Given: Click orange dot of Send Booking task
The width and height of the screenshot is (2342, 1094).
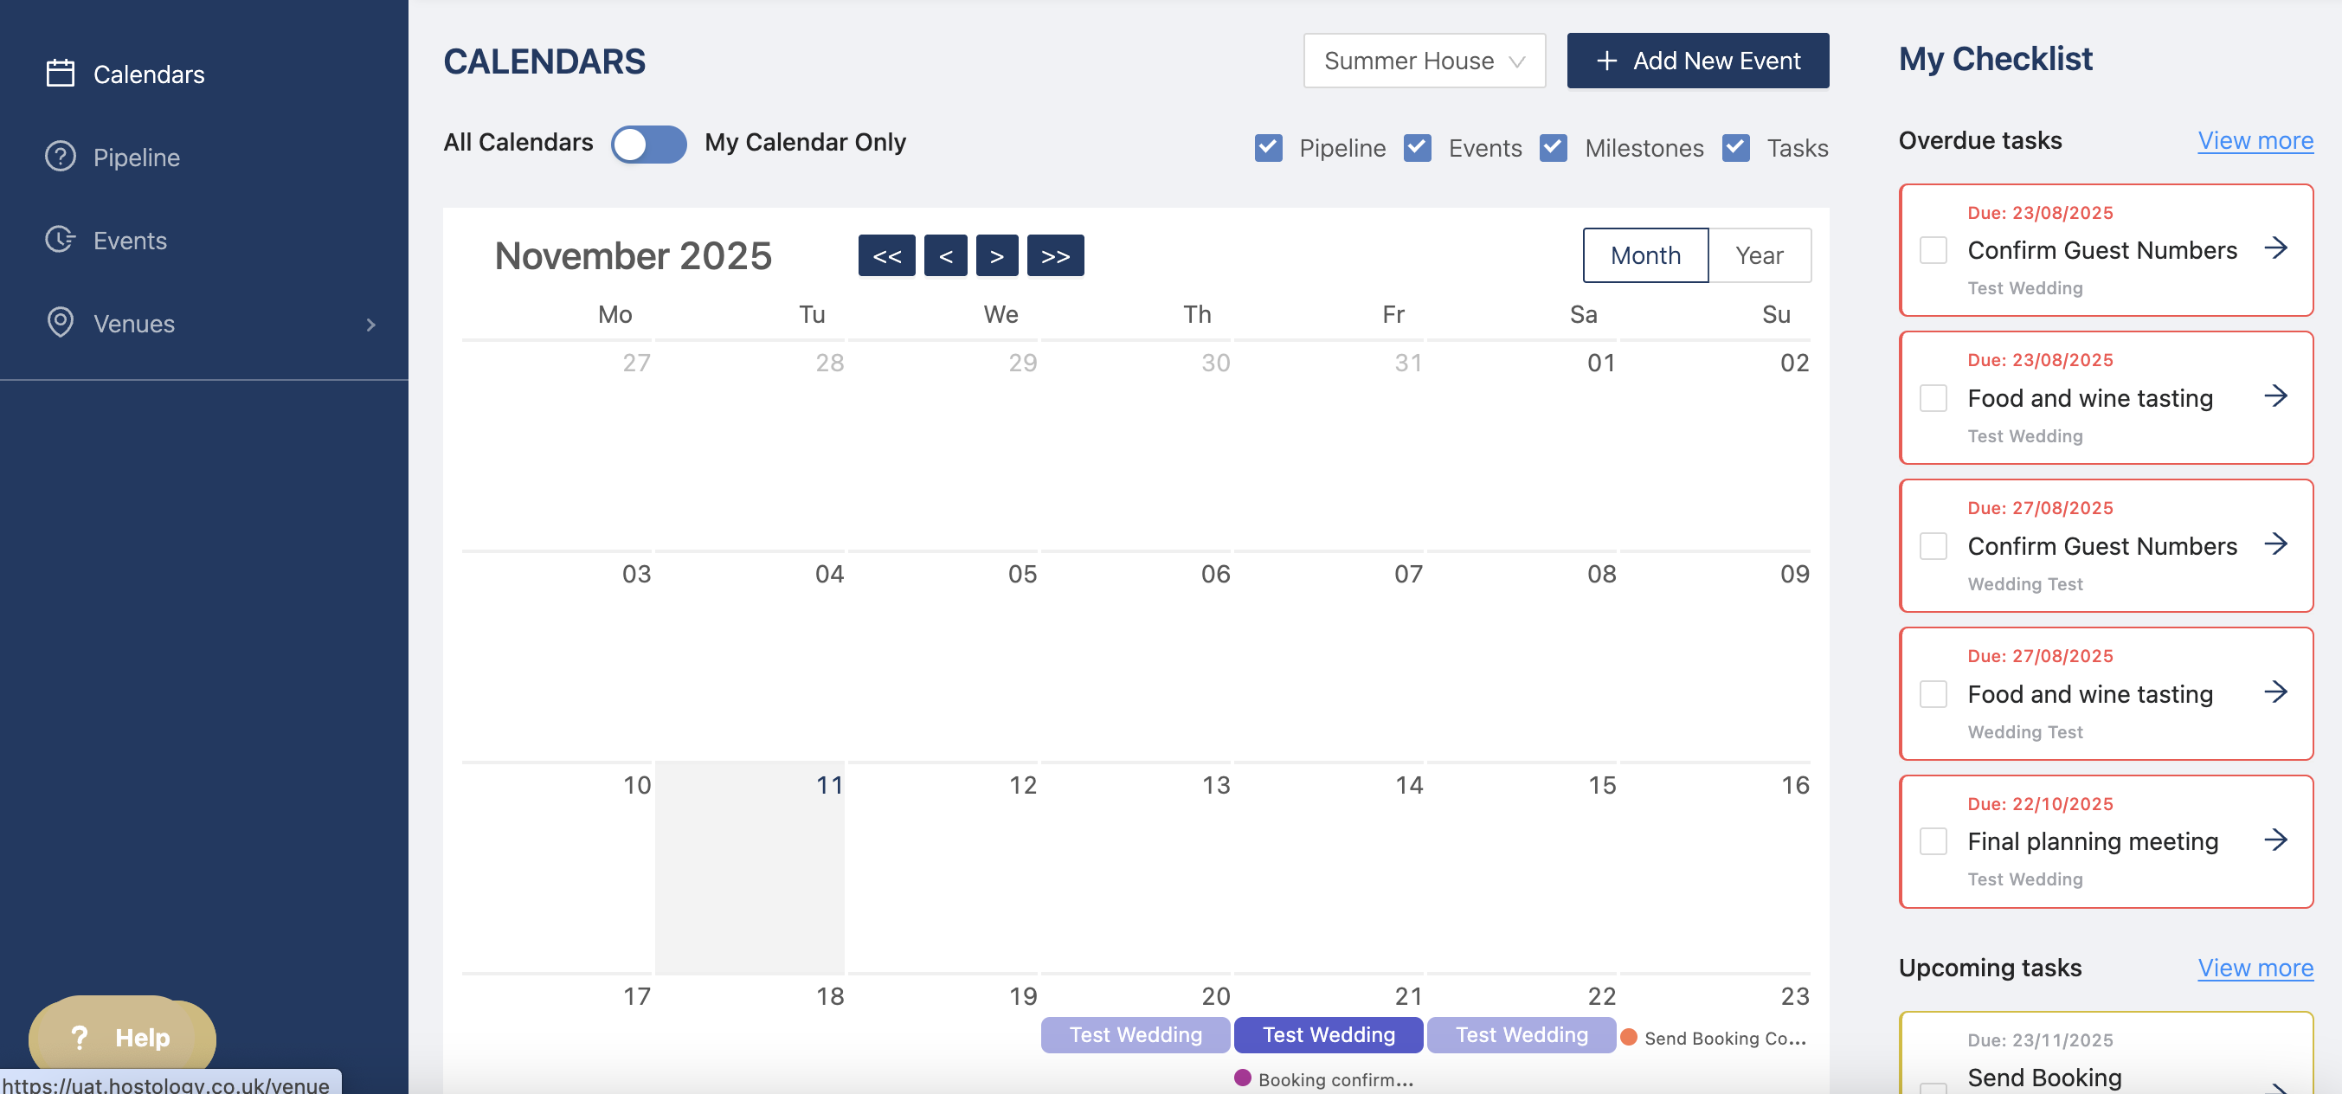Looking at the screenshot, I should point(1628,1038).
